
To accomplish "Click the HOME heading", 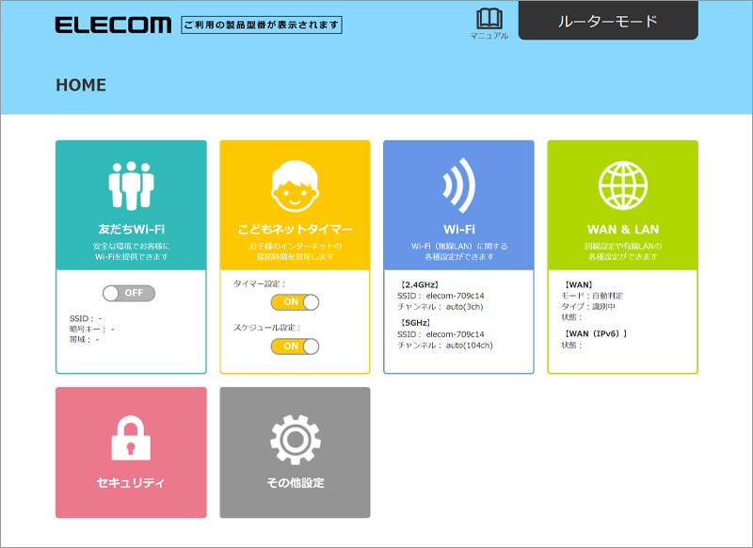I will coord(81,86).
